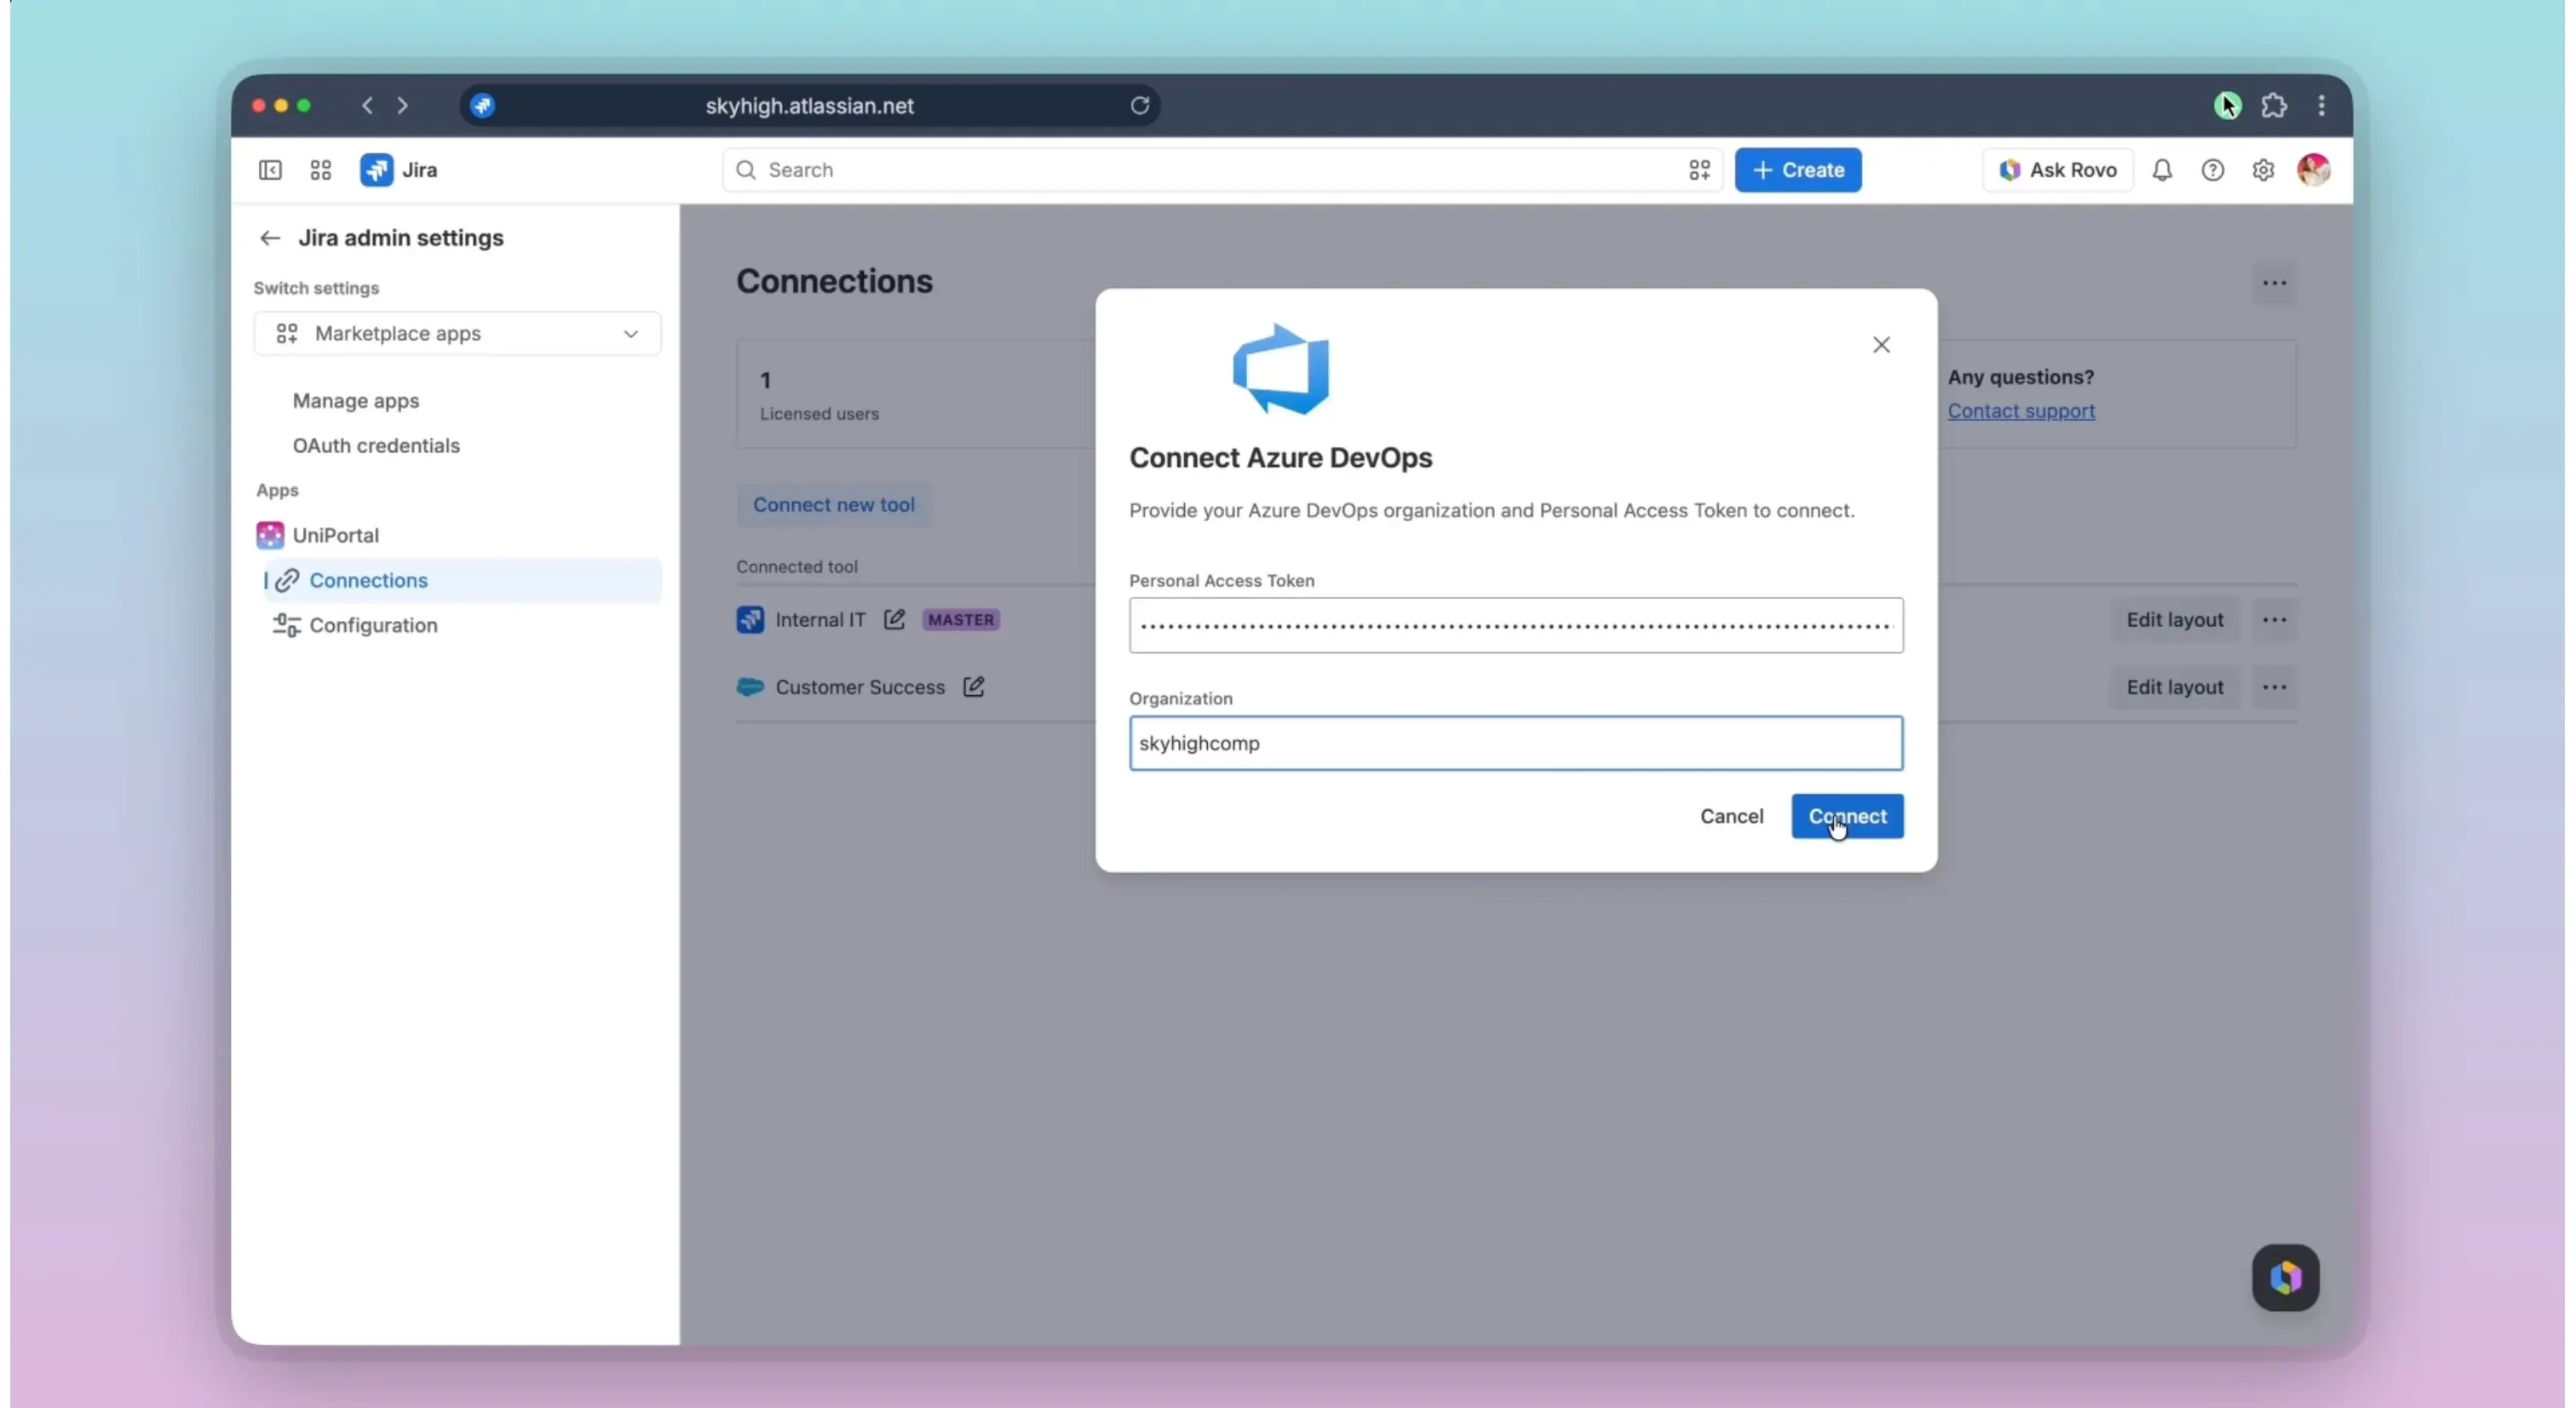Open the Configuration sidebar item

point(372,625)
